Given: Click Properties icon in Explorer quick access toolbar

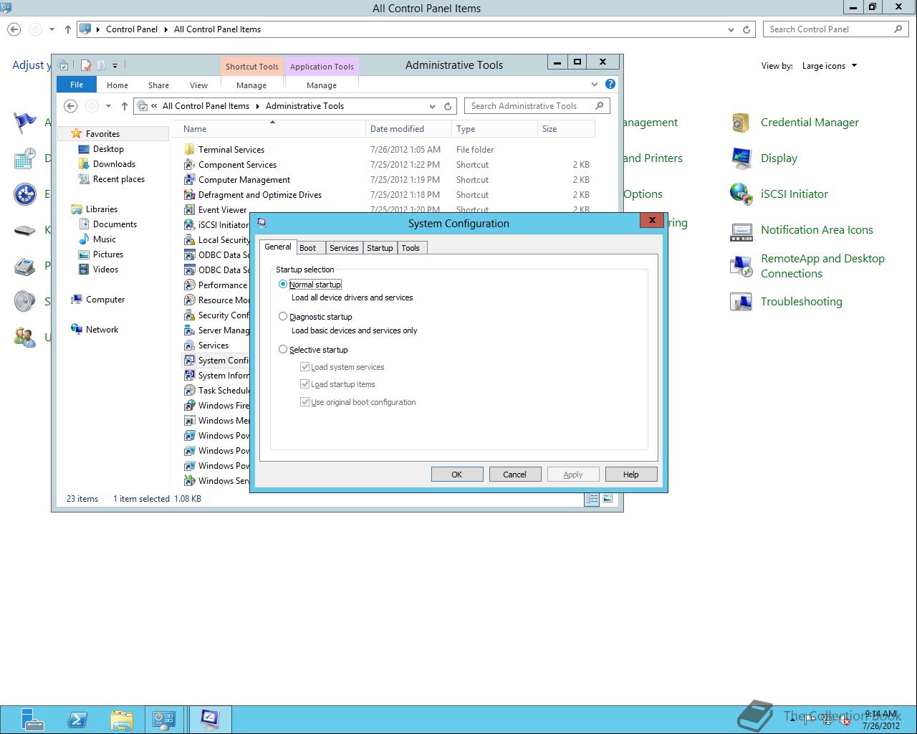Looking at the screenshot, I should pyautogui.click(x=86, y=65).
